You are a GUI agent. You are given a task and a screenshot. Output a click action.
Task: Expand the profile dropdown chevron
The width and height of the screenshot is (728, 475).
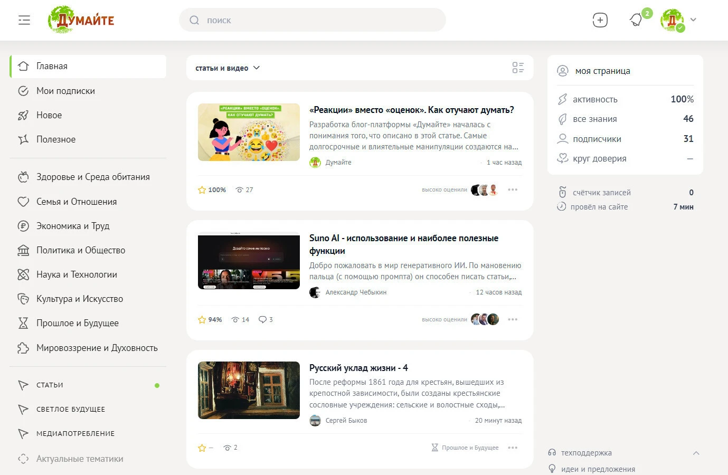tap(693, 20)
